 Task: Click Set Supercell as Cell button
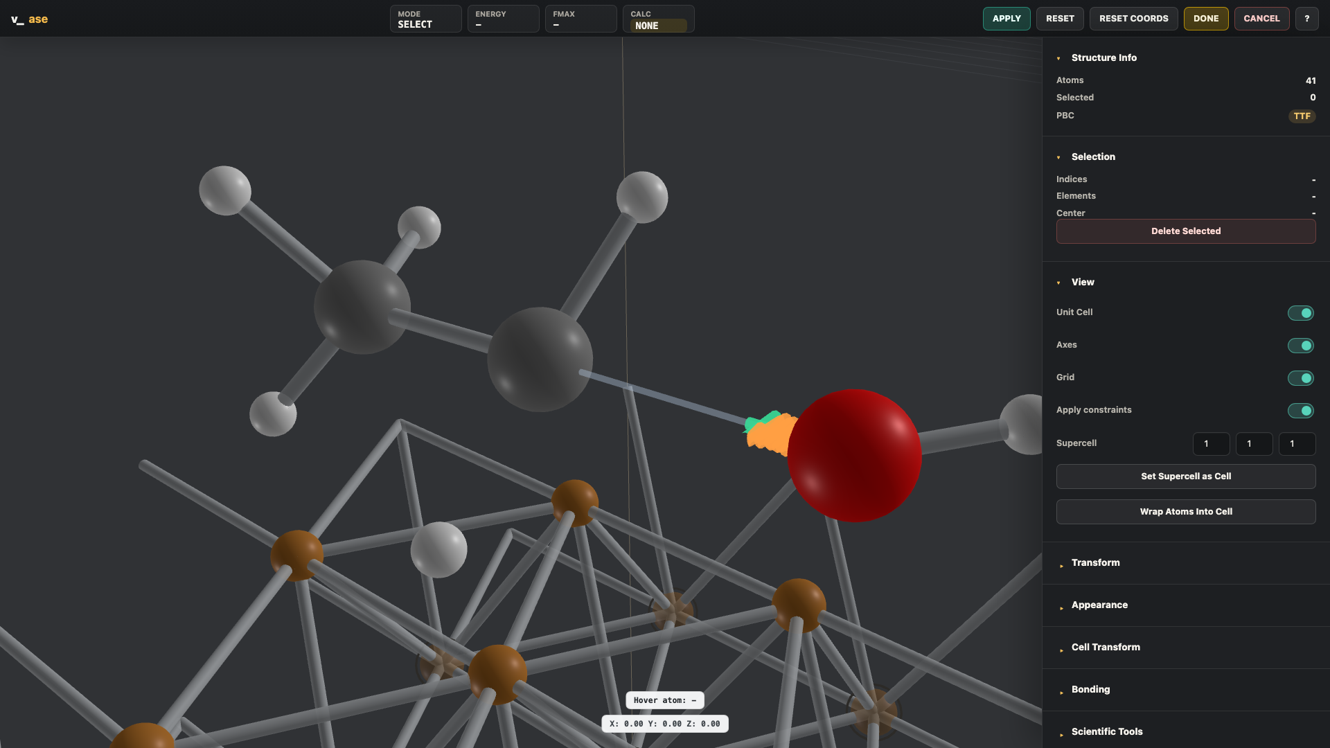1186,477
